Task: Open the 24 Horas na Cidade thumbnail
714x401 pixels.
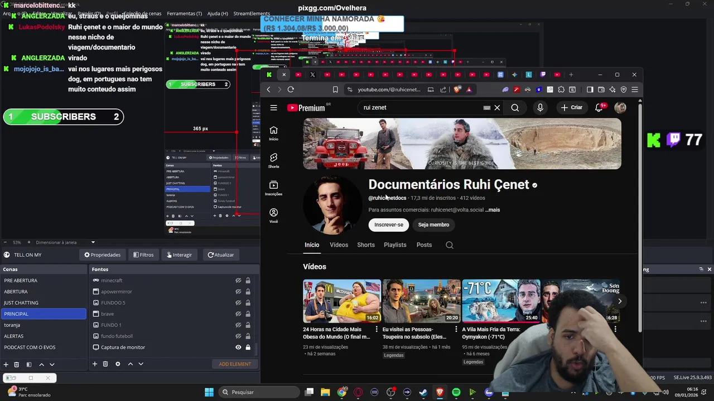Action: pos(342,301)
